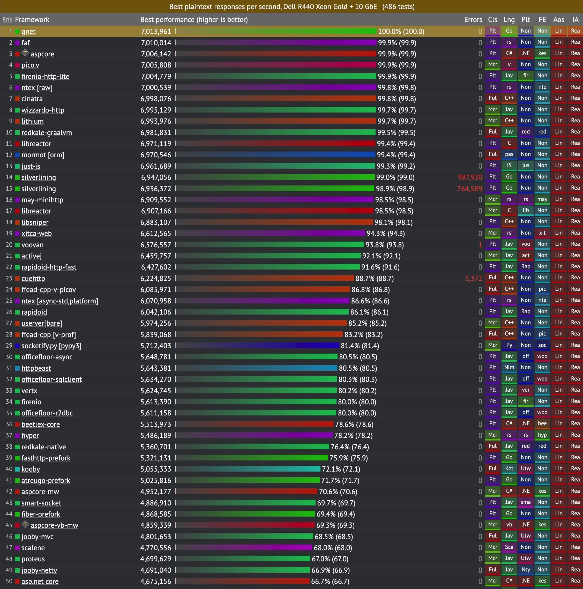The width and height of the screenshot is (583, 589).
Task: Click the green color square next to gnet
Action: [x=17, y=31]
